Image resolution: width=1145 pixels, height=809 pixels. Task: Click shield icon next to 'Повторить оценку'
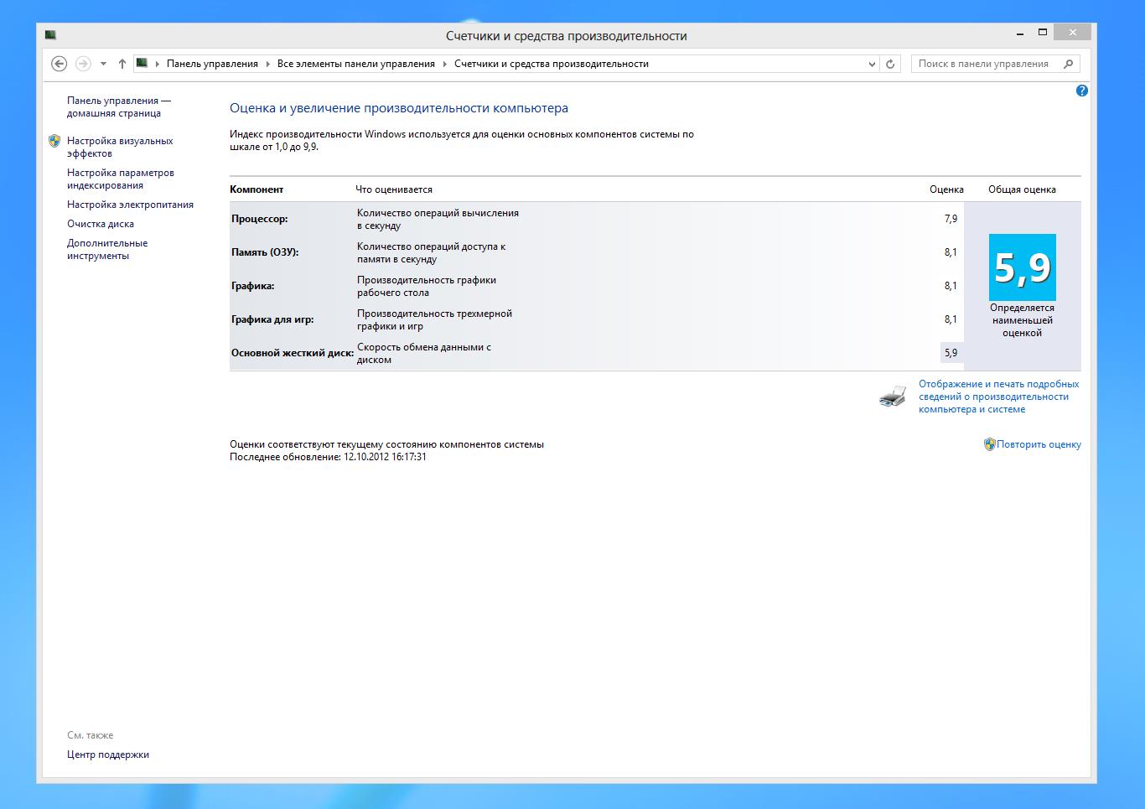[x=989, y=444]
